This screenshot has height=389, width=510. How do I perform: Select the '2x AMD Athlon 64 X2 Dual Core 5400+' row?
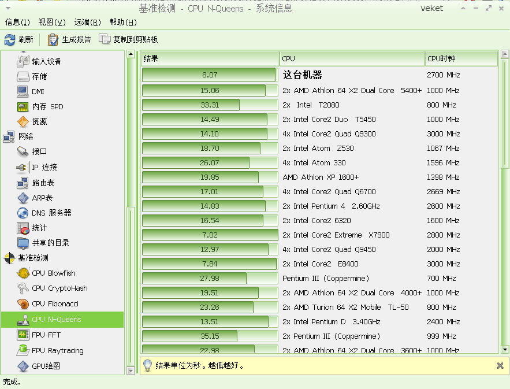[320, 91]
